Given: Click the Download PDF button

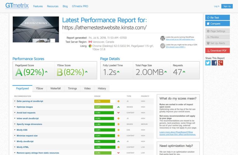Looking at the screenshot, I should pyautogui.click(x=218, y=51).
